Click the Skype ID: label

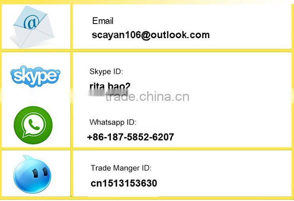click(106, 72)
